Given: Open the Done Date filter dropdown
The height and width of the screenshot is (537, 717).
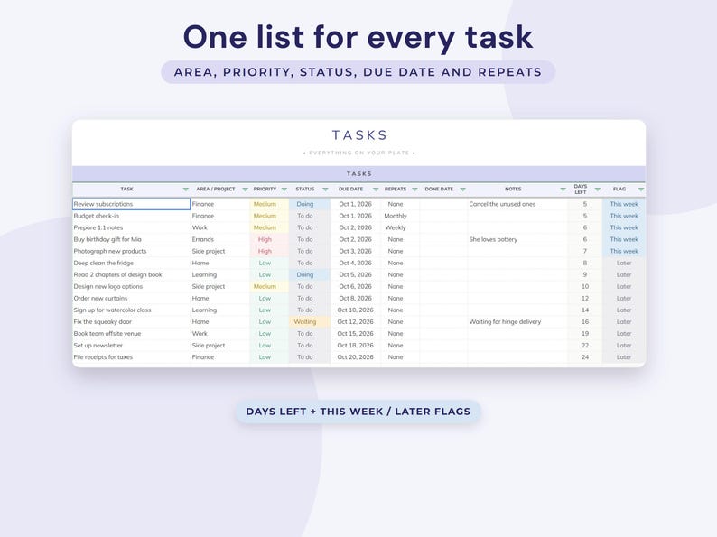Looking at the screenshot, I should coord(462,190).
